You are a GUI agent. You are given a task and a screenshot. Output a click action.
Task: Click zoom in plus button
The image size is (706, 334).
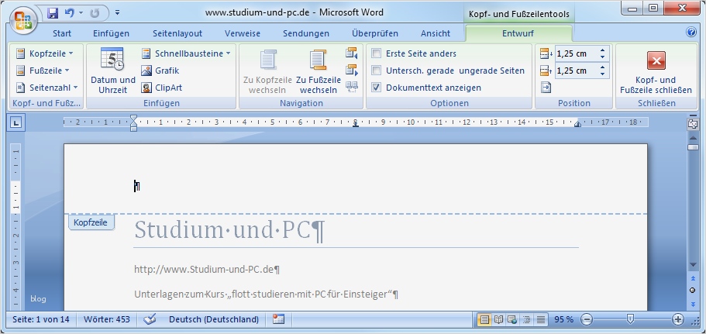coord(677,319)
